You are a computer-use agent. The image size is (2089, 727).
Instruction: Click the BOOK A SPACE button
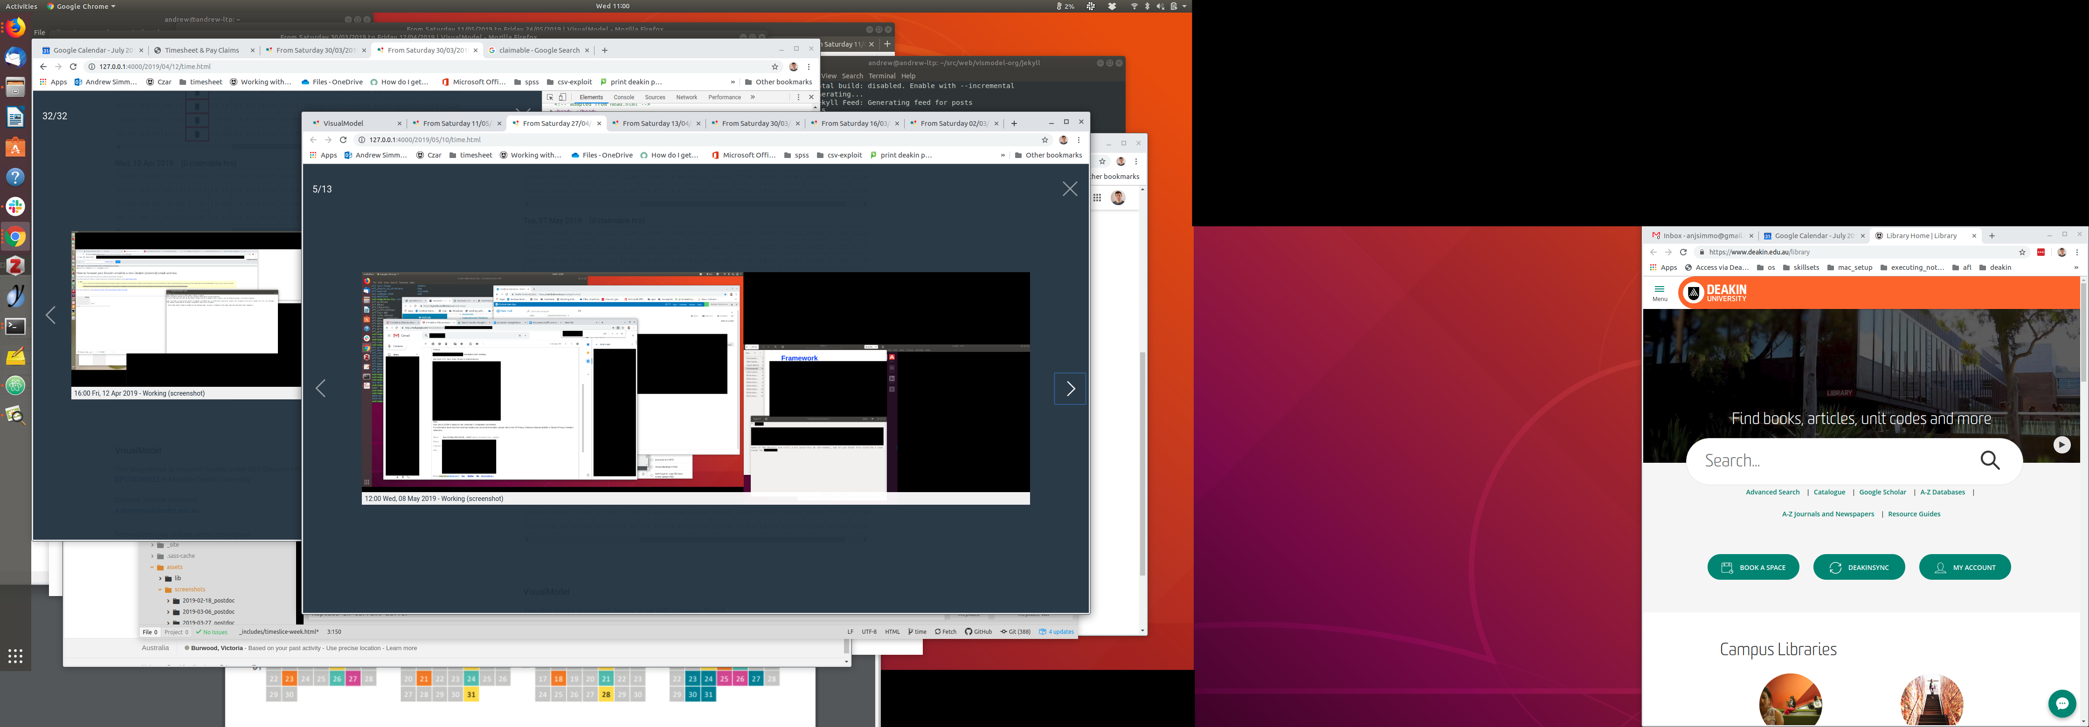1752,567
